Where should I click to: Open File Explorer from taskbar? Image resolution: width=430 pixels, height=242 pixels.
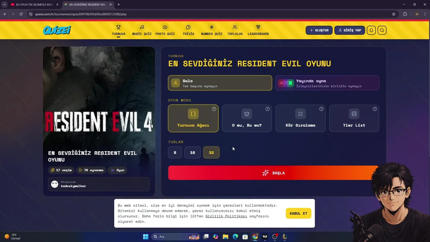coord(225,237)
